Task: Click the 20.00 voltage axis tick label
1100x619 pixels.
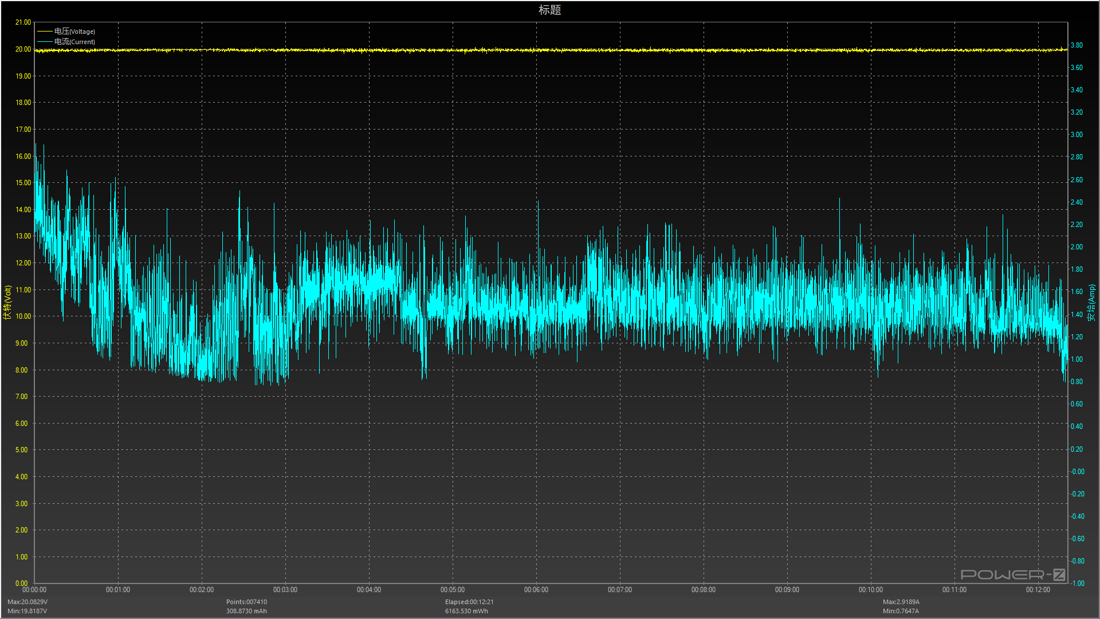Action: click(23, 49)
